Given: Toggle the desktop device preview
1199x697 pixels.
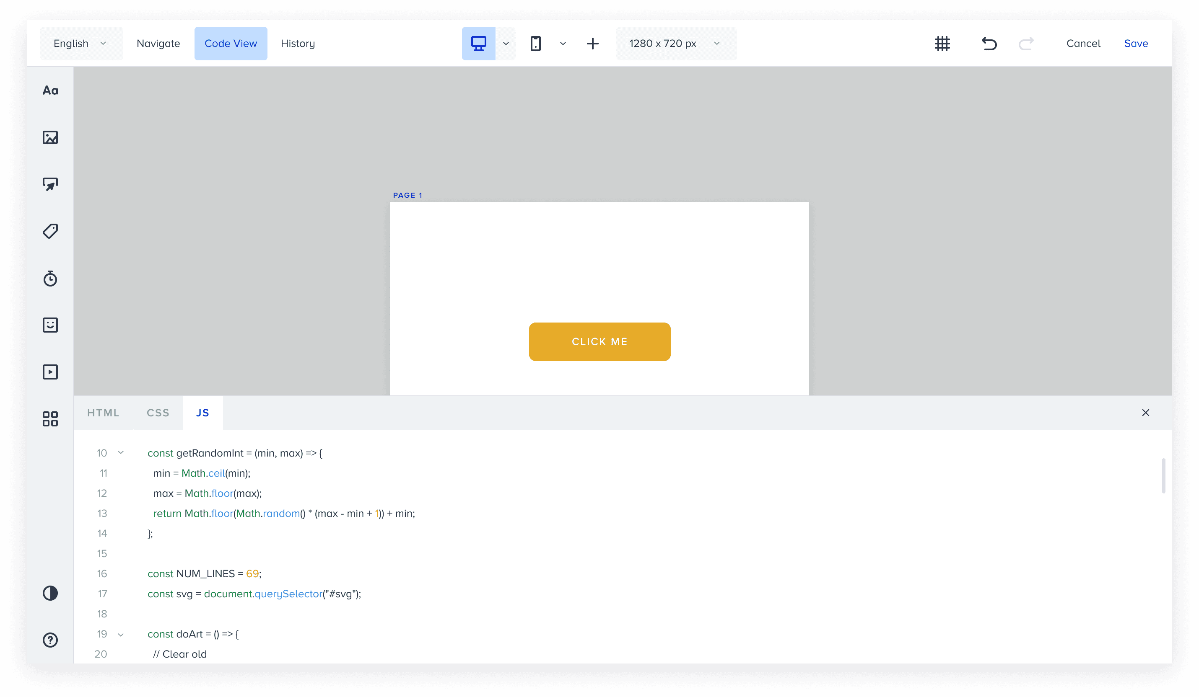Looking at the screenshot, I should pos(478,44).
